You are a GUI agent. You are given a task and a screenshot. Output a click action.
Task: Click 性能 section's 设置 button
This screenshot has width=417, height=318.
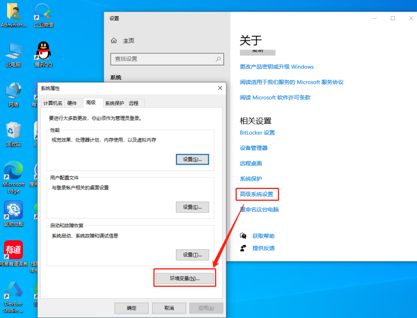point(192,159)
